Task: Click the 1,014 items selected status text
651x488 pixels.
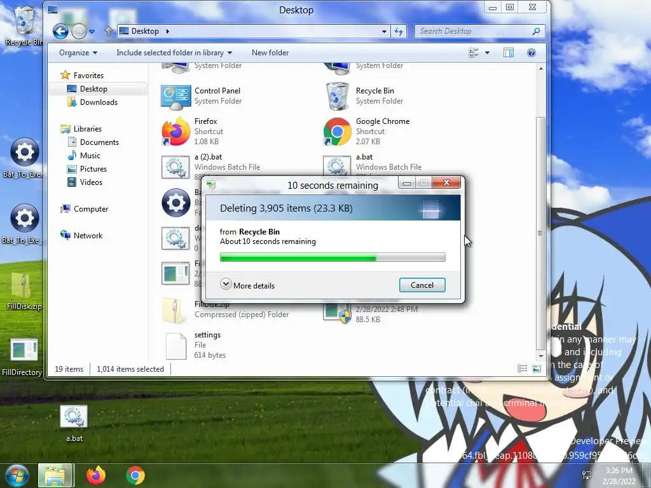Action: point(130,369)
